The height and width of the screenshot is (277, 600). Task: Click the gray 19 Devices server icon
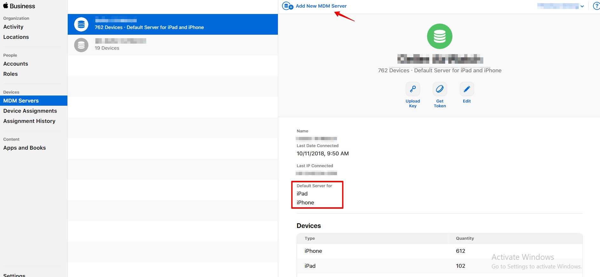tap(81, 45)
